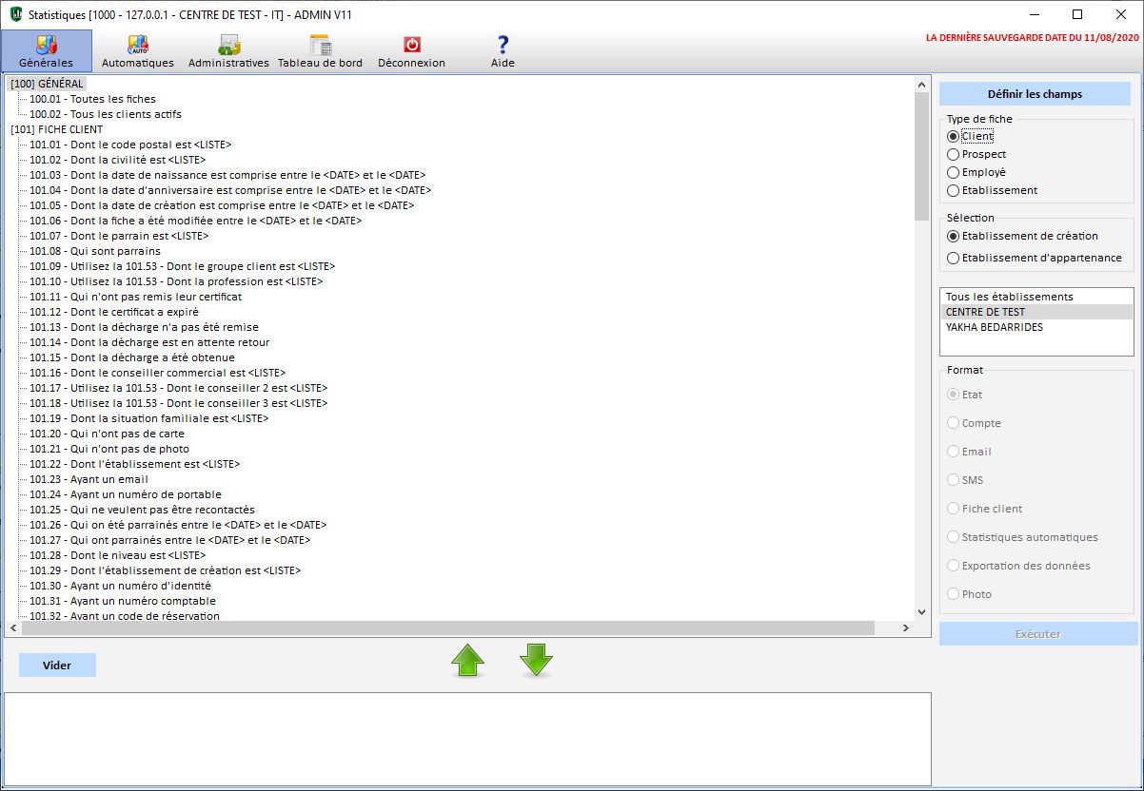Select the [100] GÉNÉRAL tree node
1144x791 pixels.
point(47,84)
